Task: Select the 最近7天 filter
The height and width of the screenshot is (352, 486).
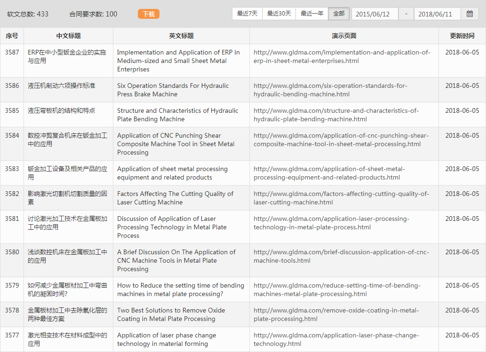Action: tap(247, 14)
